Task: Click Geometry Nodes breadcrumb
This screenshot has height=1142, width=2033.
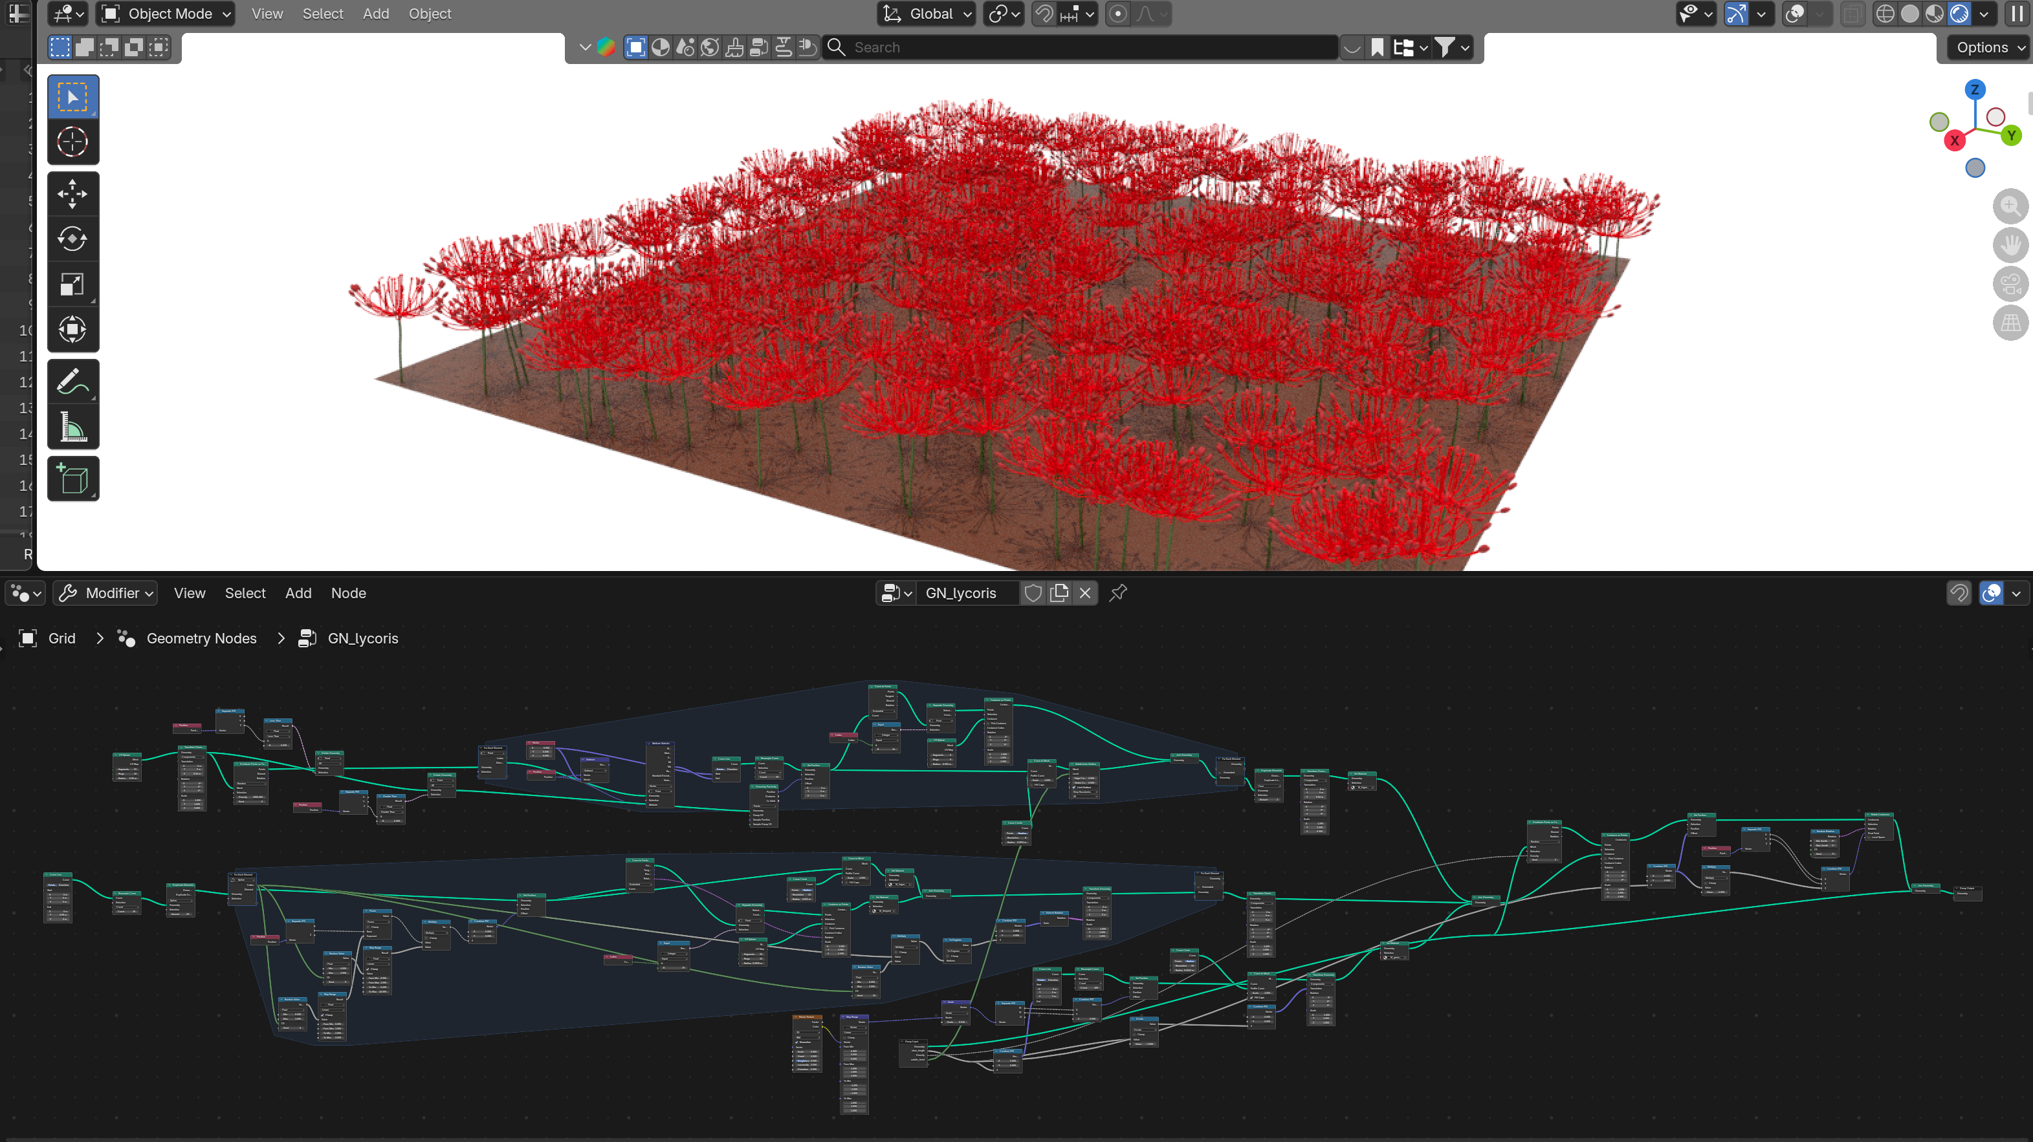Action: [x=201, y=638]
